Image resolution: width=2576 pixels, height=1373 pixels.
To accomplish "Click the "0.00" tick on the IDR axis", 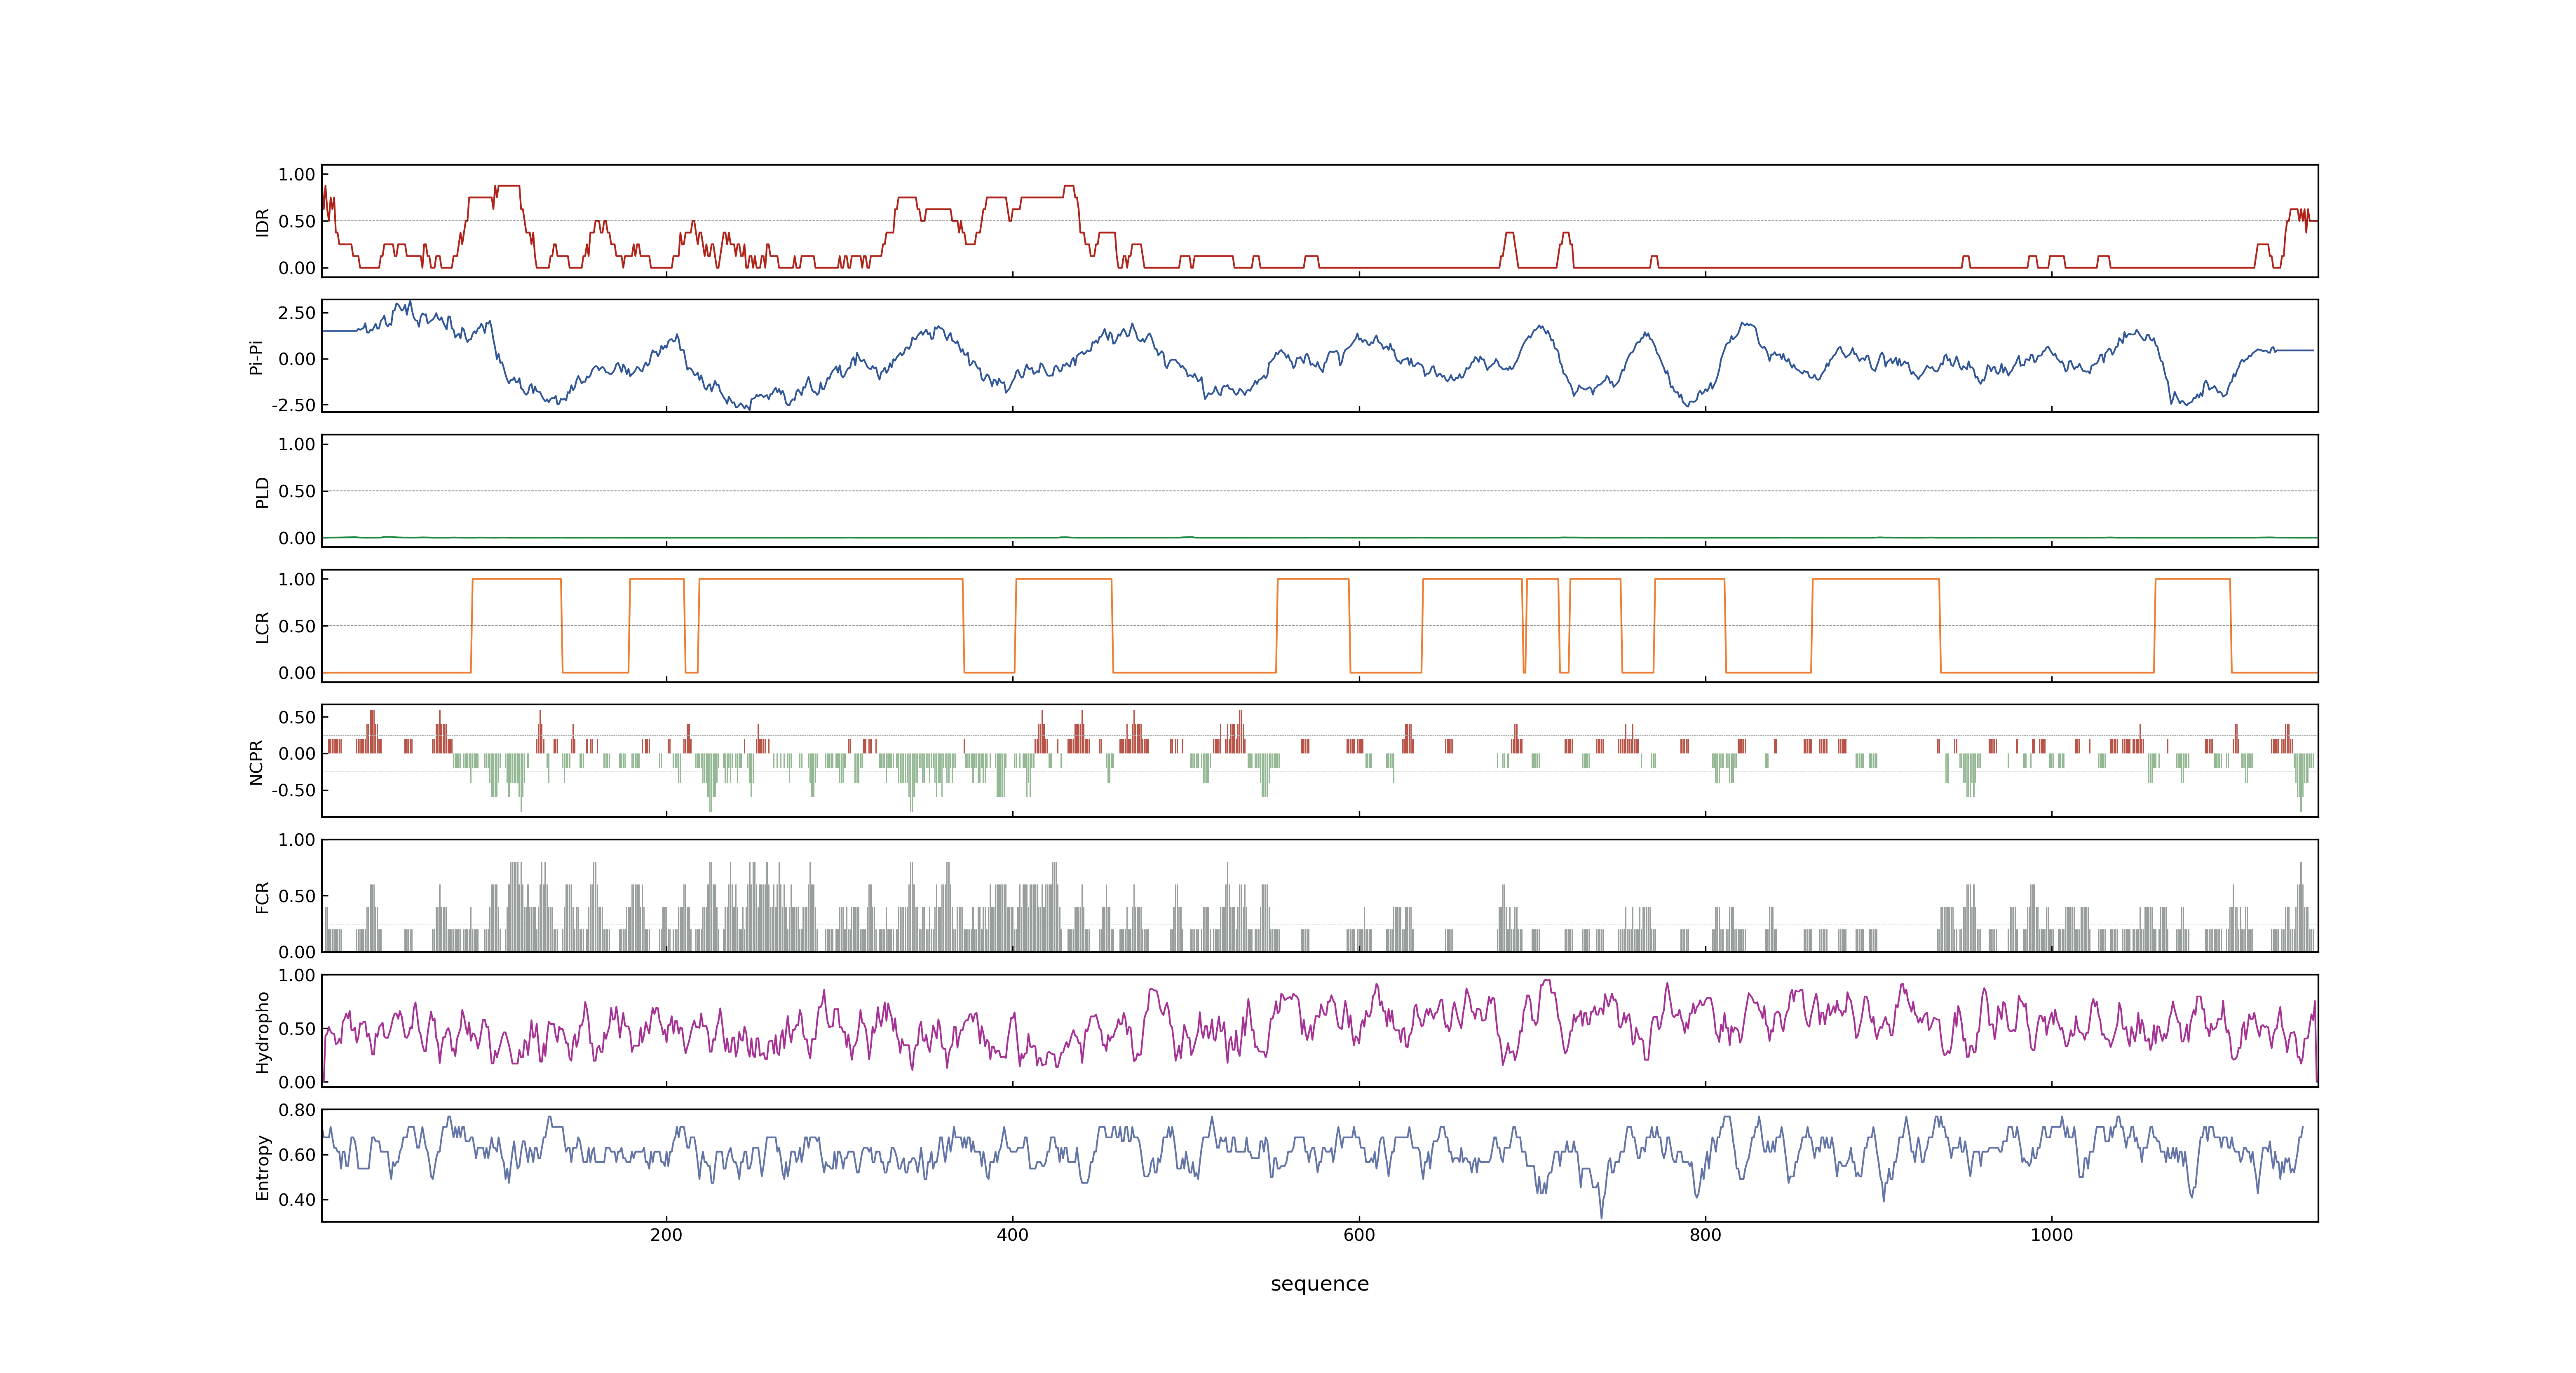I will [297, 268].
